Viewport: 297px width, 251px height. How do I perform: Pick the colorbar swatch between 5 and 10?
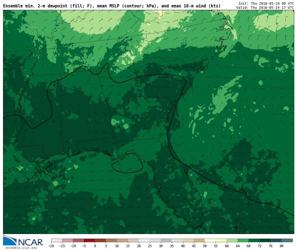click(x=111, y=241)
